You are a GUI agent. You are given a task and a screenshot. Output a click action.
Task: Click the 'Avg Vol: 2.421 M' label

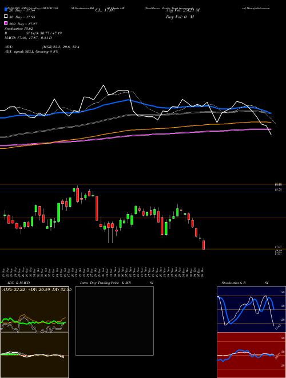tap(182, 10)
